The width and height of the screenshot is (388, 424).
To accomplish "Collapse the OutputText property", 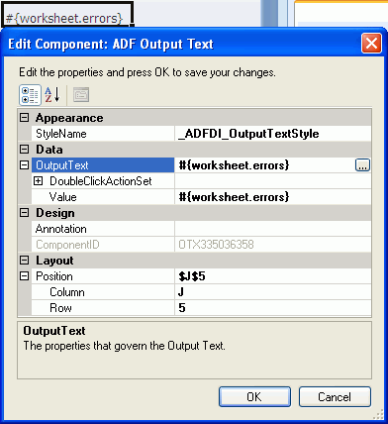I will 25,165.
